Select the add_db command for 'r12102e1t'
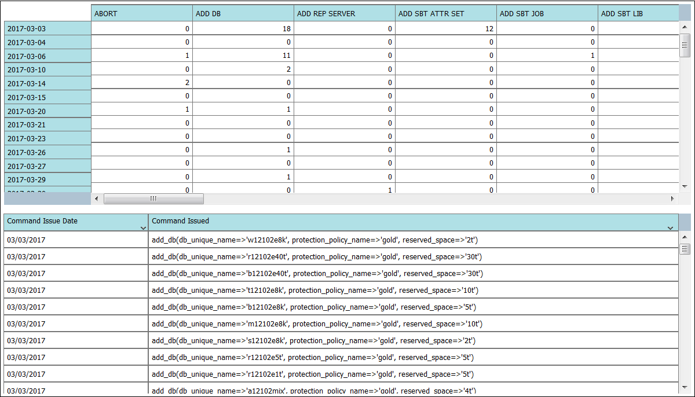This screenshot has width=695, height=397. click(414, 374)
